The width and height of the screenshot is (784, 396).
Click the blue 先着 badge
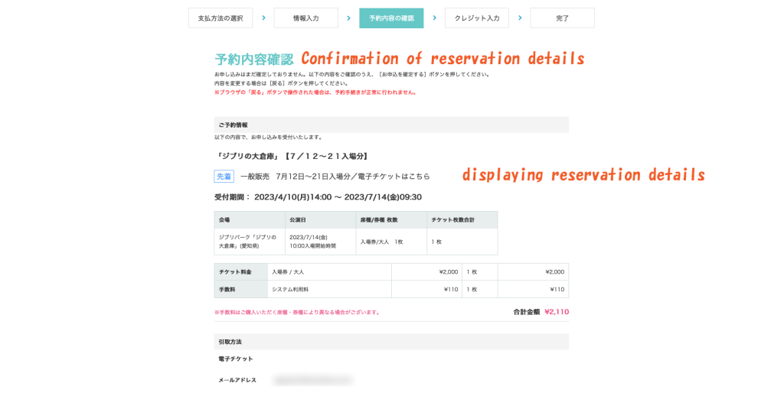[224, 177]
